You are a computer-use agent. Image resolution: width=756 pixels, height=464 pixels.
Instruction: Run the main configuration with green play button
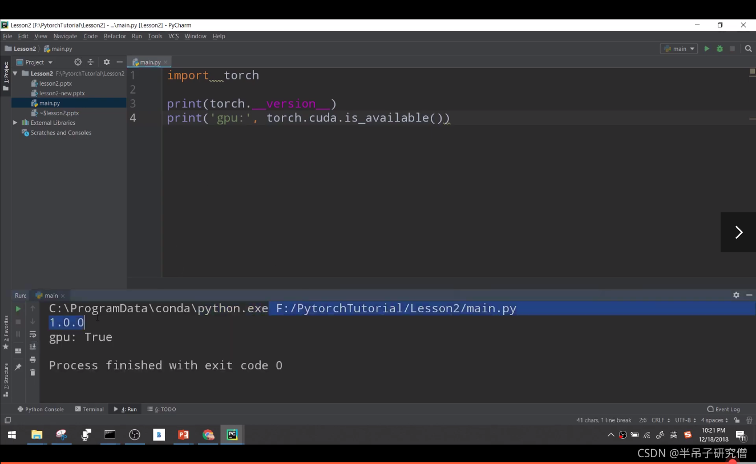(x=707, y=49)
